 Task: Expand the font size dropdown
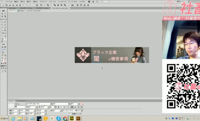pyautogui.click(x=69, y=104)
